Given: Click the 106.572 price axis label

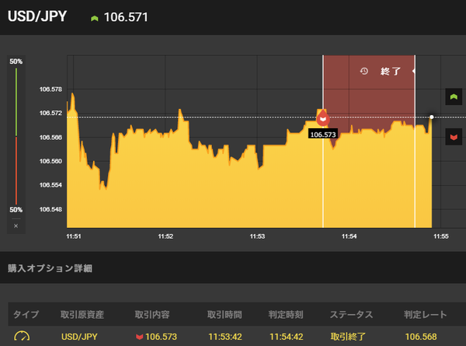Looking at the screenshot, I should pos(50,113).
